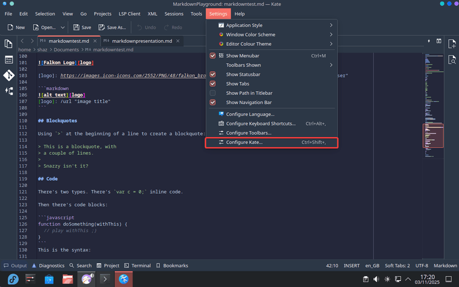The width and height of the screenshot is (459, 287).
Task: Click the split view icon
Action: (439, 41)
